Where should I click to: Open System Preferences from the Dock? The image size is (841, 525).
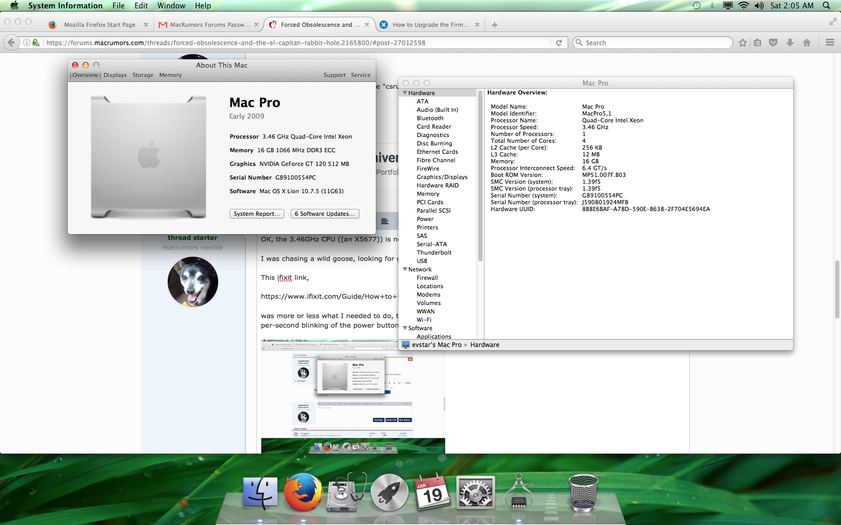tap(476, 492)
